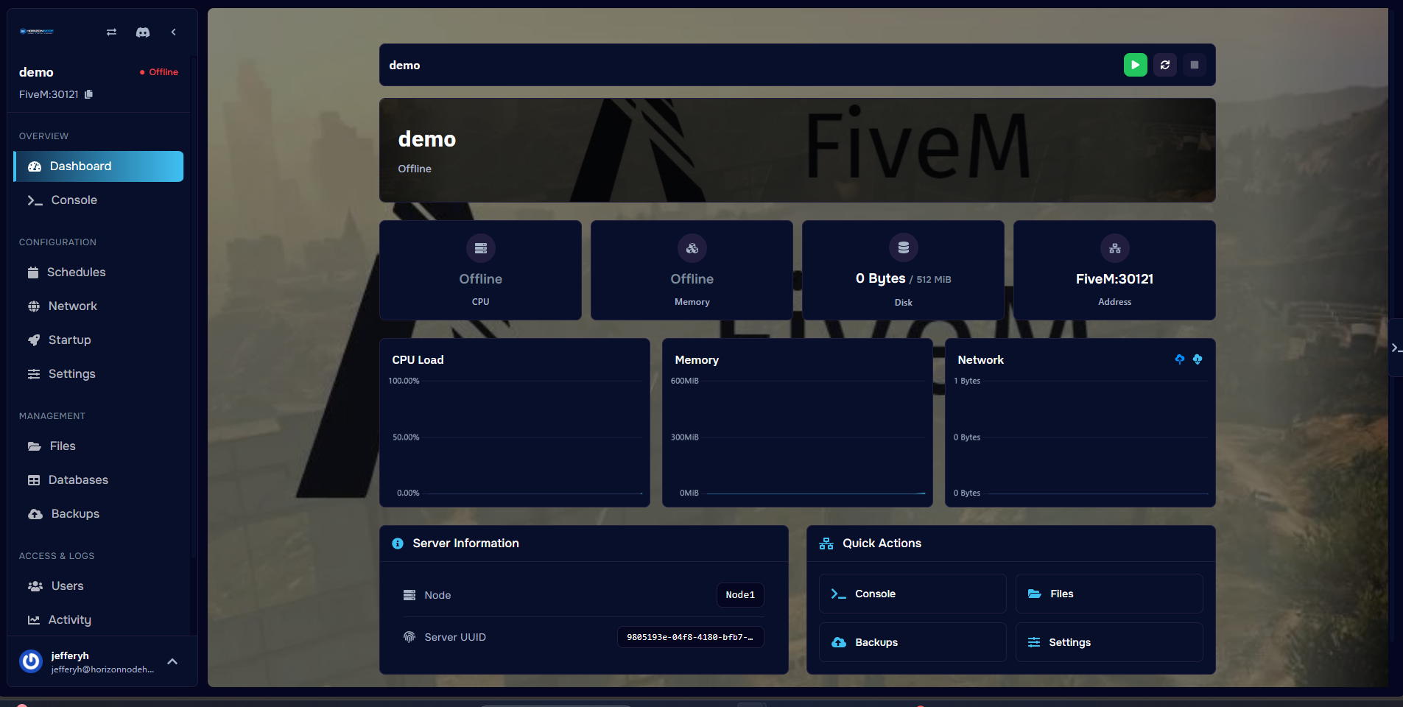The image size is (1403, 707).
Task: Click the demo title in FiveM banner
Action: [427, 139]
